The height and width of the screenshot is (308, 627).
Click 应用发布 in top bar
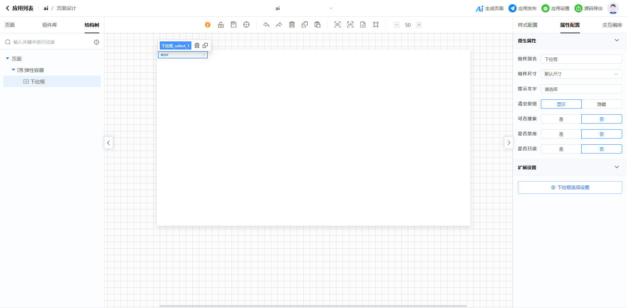point(522,8)
